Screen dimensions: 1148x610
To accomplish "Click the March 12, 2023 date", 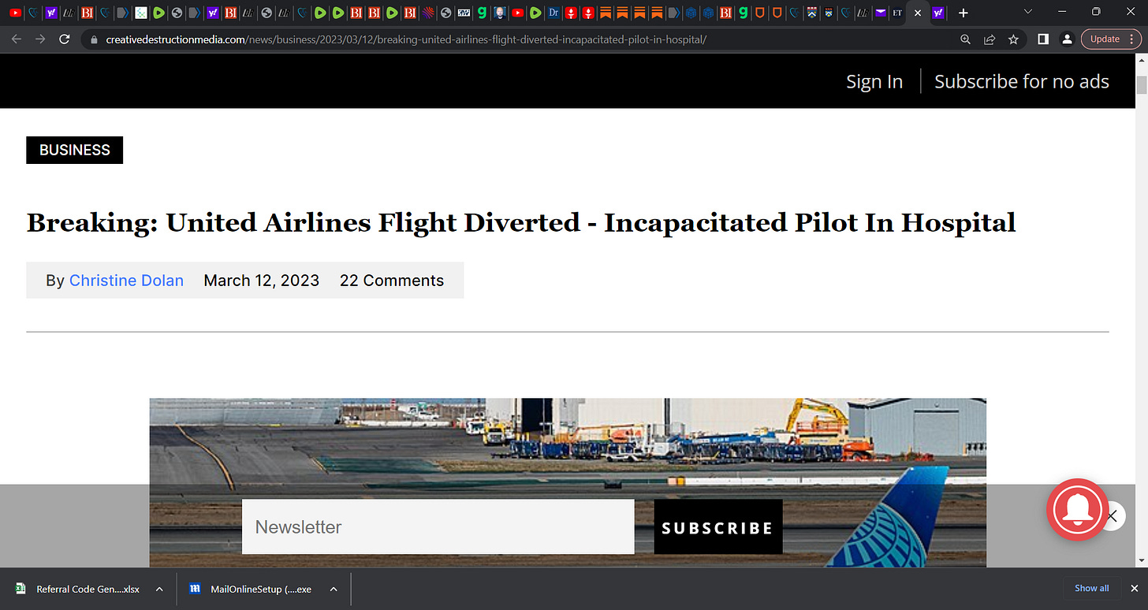I will pos(262,281).
